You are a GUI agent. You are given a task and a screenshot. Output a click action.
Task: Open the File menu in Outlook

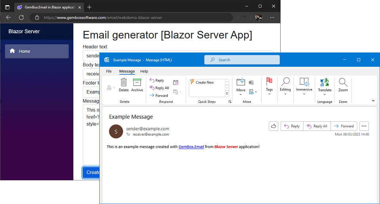pyautogui.click(x=108, y=71)
